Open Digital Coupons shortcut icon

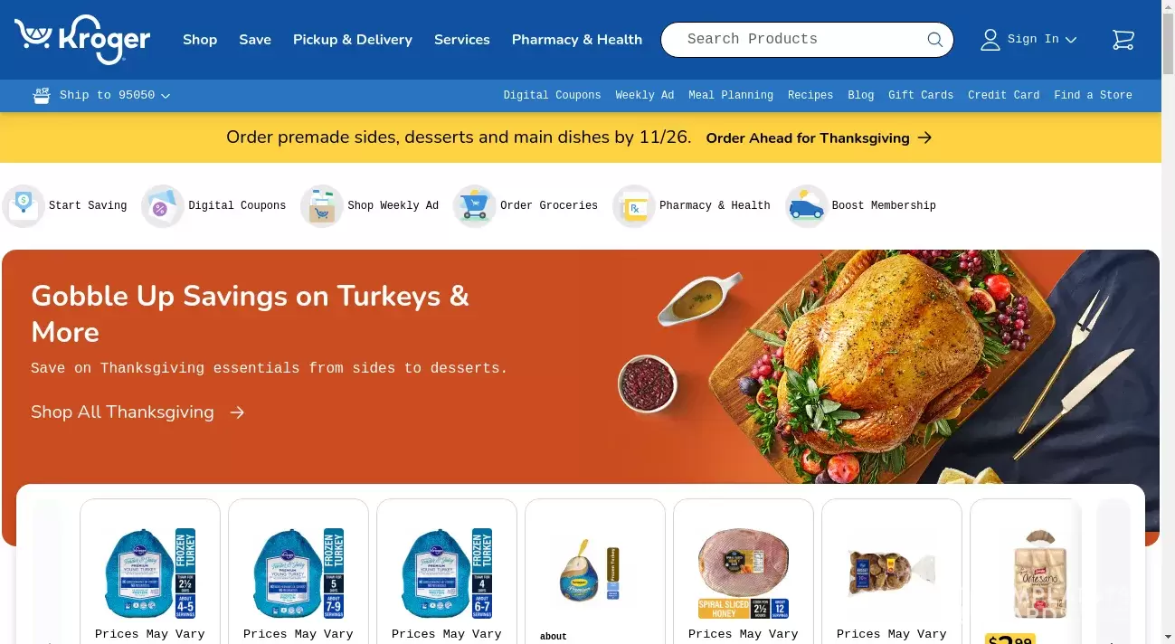click(163, 206)
